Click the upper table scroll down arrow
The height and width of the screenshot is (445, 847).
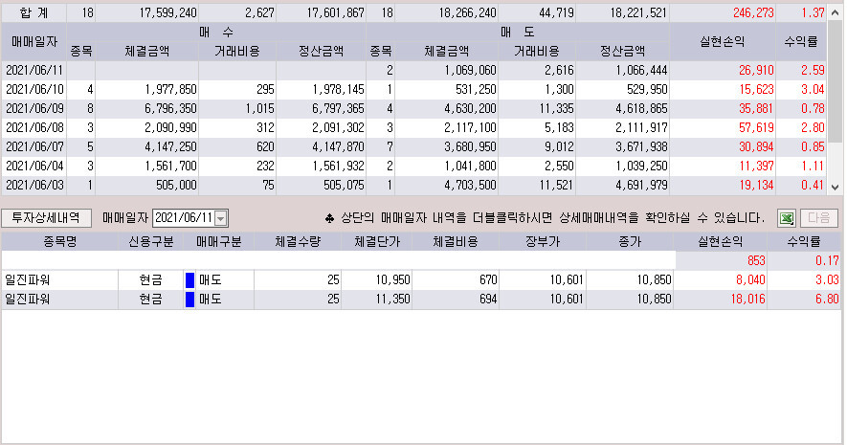(836, 188)
